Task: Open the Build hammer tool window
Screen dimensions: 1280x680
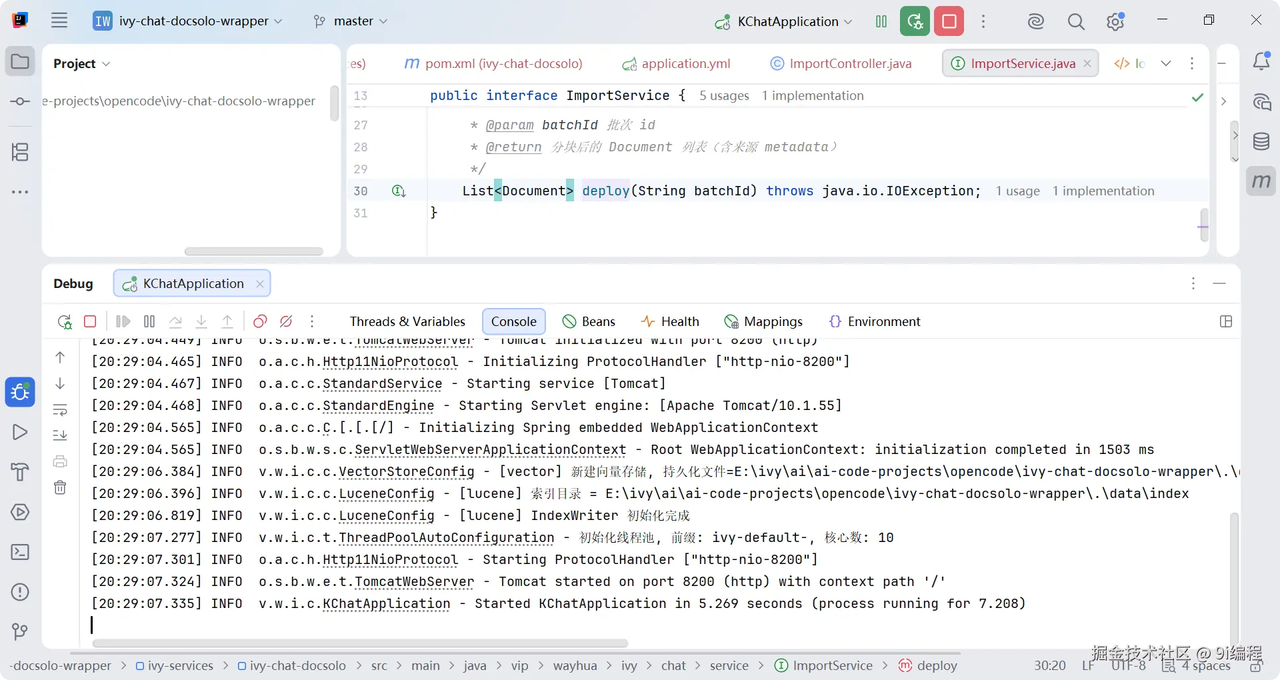Action: [20, 472]
